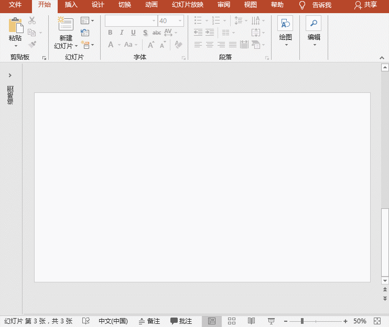The width and height of the screenshot is (389, 327).
Task: Open the Font dialog launcher
Action: click(183, 58)
